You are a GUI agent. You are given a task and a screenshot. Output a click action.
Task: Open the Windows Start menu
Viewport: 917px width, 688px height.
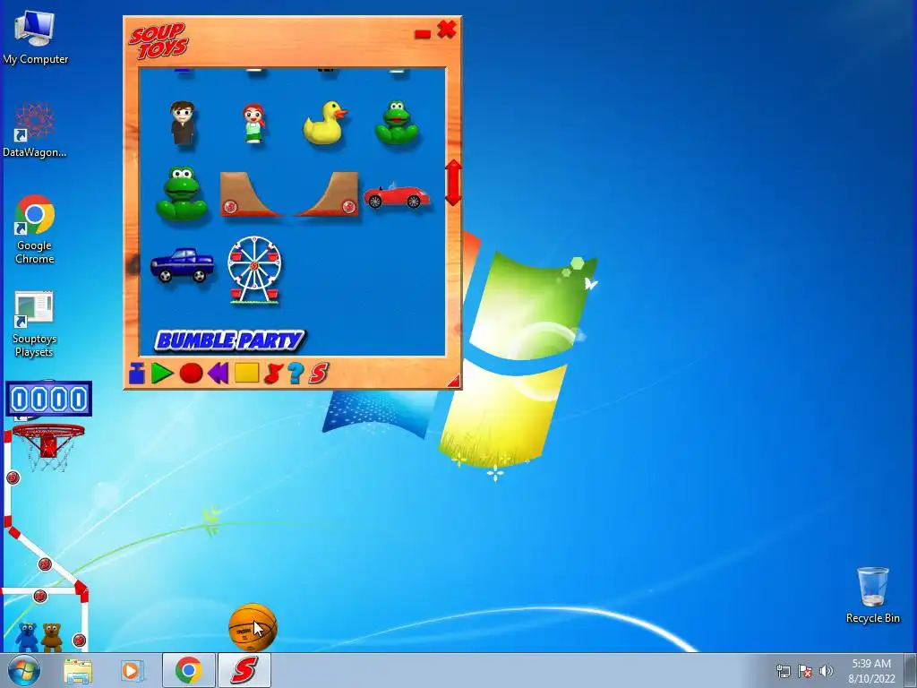pos(24,670)
